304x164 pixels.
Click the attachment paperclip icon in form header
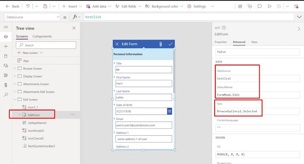click(x=161, y=44)
